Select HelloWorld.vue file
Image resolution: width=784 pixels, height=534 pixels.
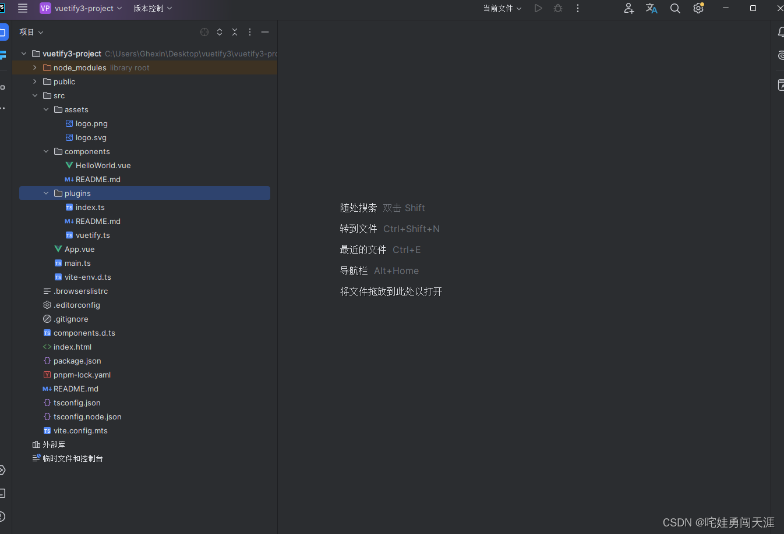tap(103, 165)
